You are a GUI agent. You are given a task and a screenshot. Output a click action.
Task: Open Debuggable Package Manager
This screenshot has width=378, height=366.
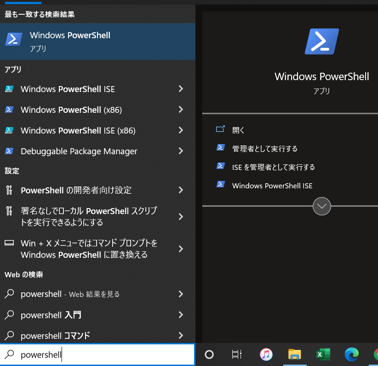(78, 151)
